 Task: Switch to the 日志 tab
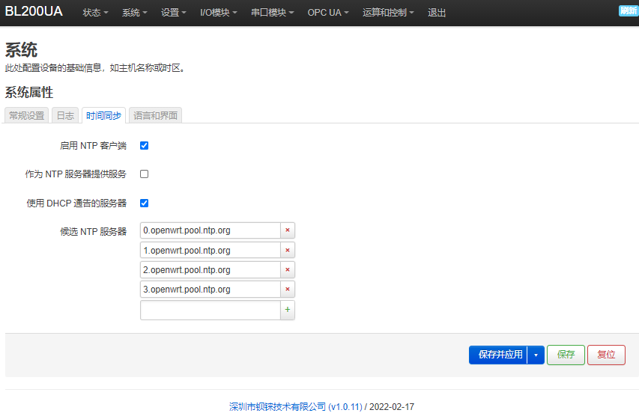tap(65, 116)
